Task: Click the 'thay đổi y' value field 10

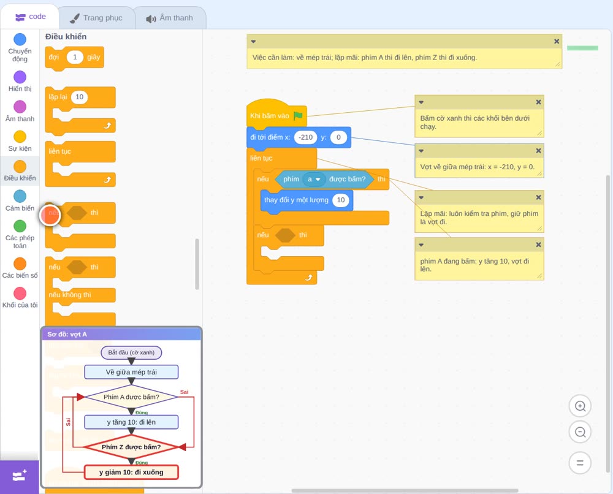Action: pos(340,200)
